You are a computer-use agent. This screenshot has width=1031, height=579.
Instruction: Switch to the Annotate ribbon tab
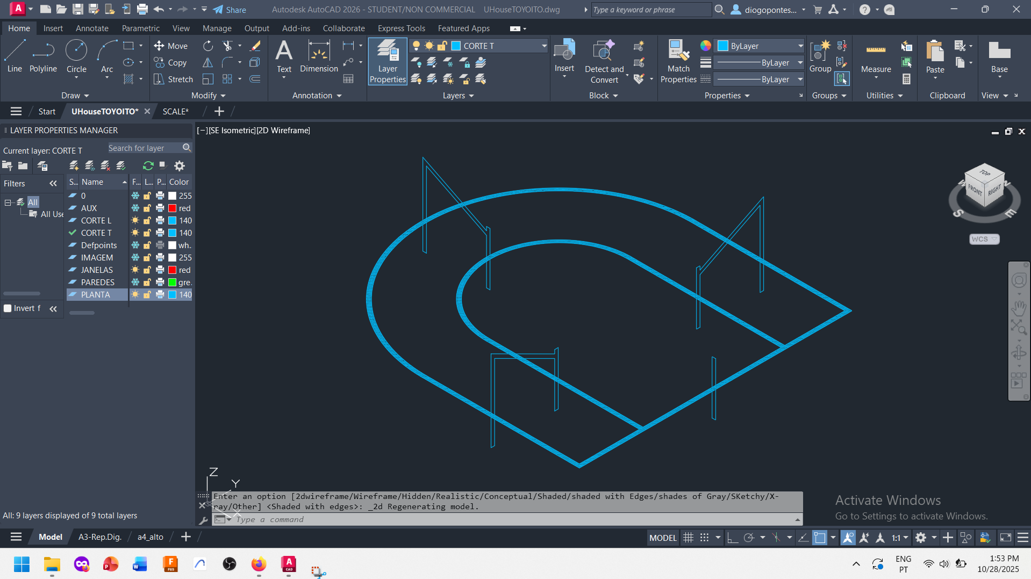tap(92, 28)
